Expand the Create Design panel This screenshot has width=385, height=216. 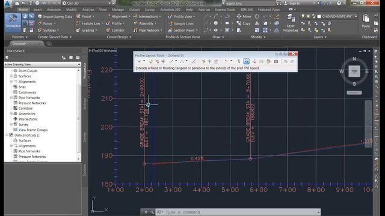pyautogui.click(x=119, y=37)
